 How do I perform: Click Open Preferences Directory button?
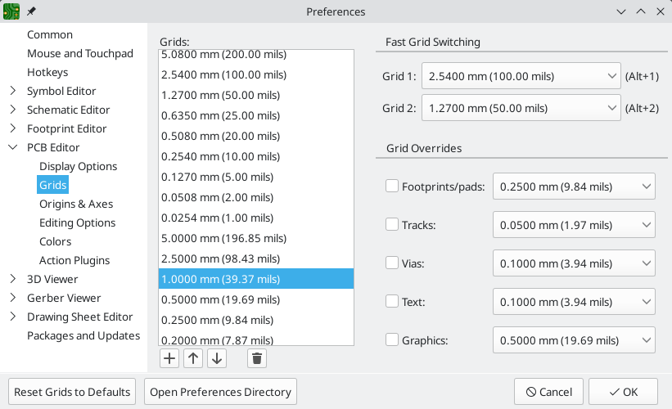tap(220, 392)
